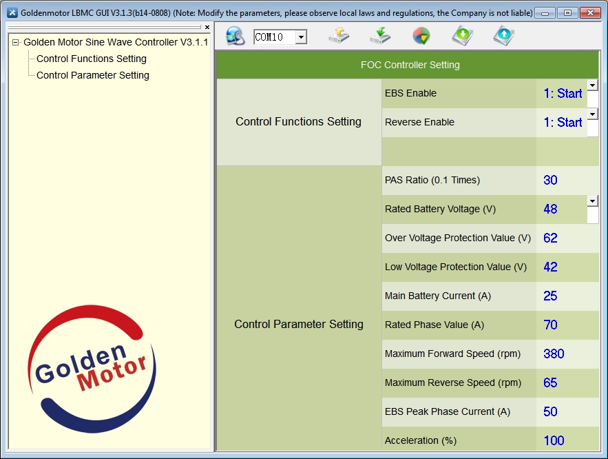Open the Rated Battery Voltage dropdown arrow
The width and height of the screenshot is (608, 459).
(592, 201)
